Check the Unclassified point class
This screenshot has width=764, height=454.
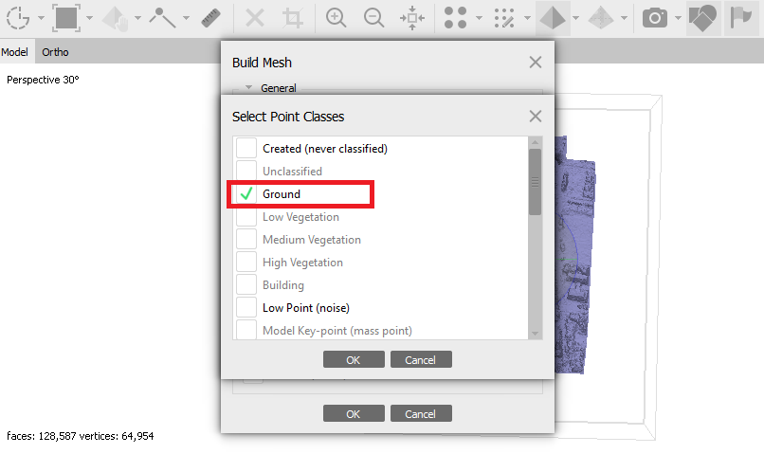click(246, 171)
